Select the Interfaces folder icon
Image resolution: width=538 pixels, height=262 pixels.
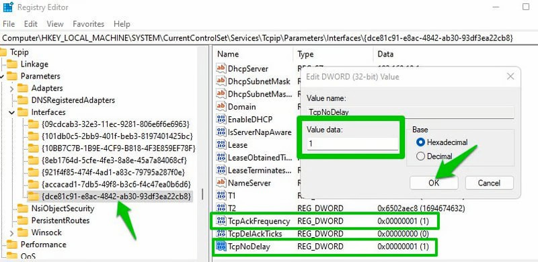click(x=23, y=112)
